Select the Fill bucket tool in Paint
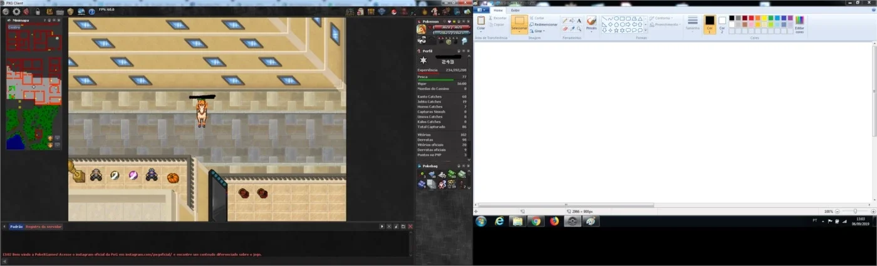Image resolution: width=877 pixels, height=266 pixels. [571, 21]
